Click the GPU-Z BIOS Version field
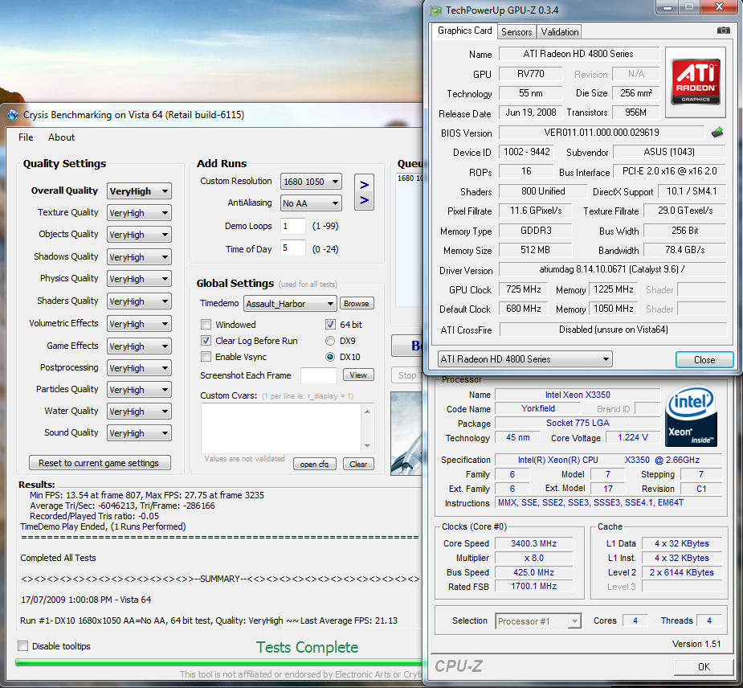The height and width of the screenshot is (688, 743). pos(602,133)
